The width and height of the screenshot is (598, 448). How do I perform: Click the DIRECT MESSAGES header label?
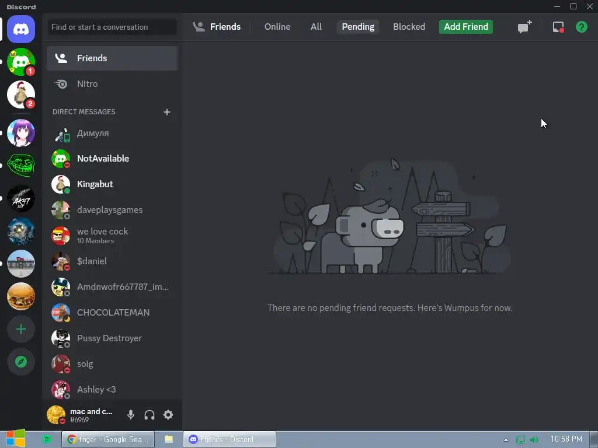click(84, 111)
